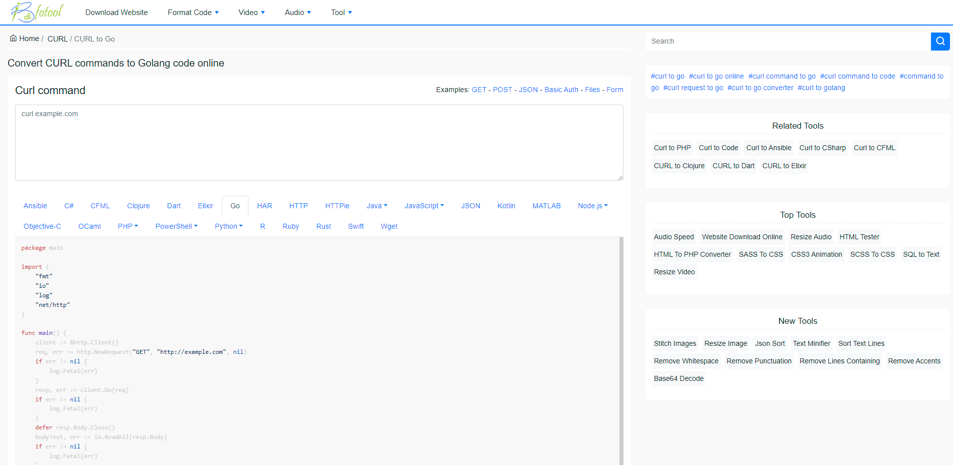The image size is (953, 465).
Task: Open the Node.js dropdown
Action: pos(592,206)
